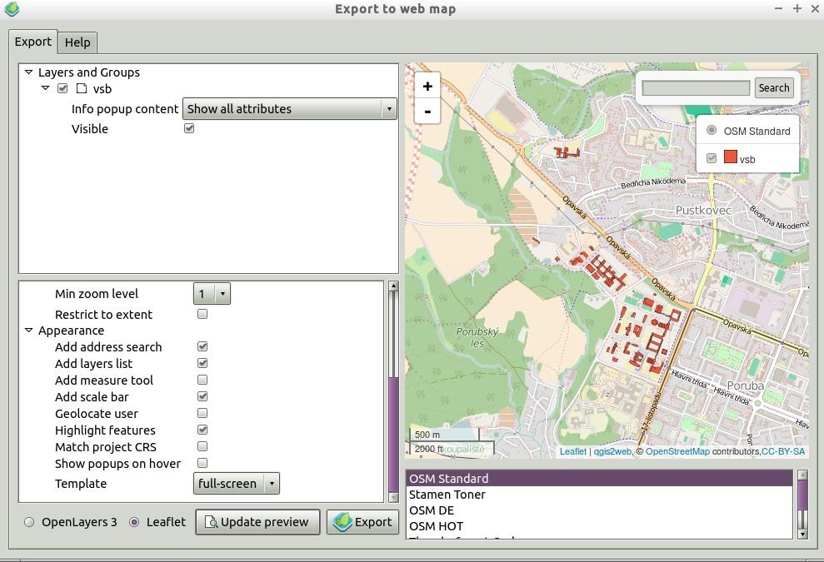The width and height of the screenshot is (824, 562).
Task: Click the settings panel scroll-up arrow
Action: 393,286
